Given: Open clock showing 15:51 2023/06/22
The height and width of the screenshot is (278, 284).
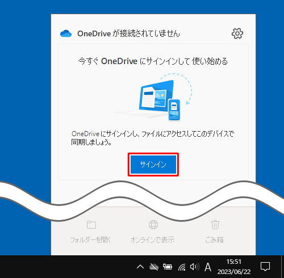Looking at the screenshot, I should [234, 267].
